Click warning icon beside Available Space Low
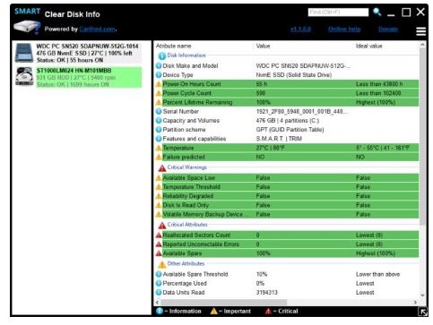Viewport: 433px width, 325px height. (159, 178)
